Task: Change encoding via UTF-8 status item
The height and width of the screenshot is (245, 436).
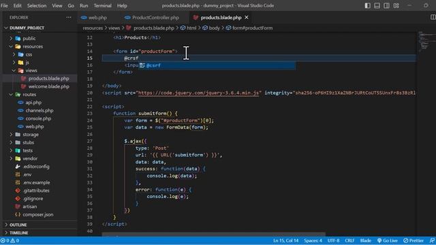Action: pyautogui.click(x=333, y=240)
